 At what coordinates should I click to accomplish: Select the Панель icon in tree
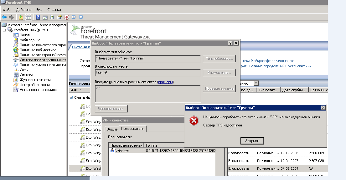pos(16,35)
